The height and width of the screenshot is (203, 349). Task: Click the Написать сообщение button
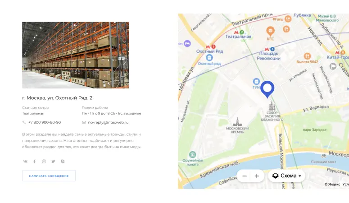(49, 176)
